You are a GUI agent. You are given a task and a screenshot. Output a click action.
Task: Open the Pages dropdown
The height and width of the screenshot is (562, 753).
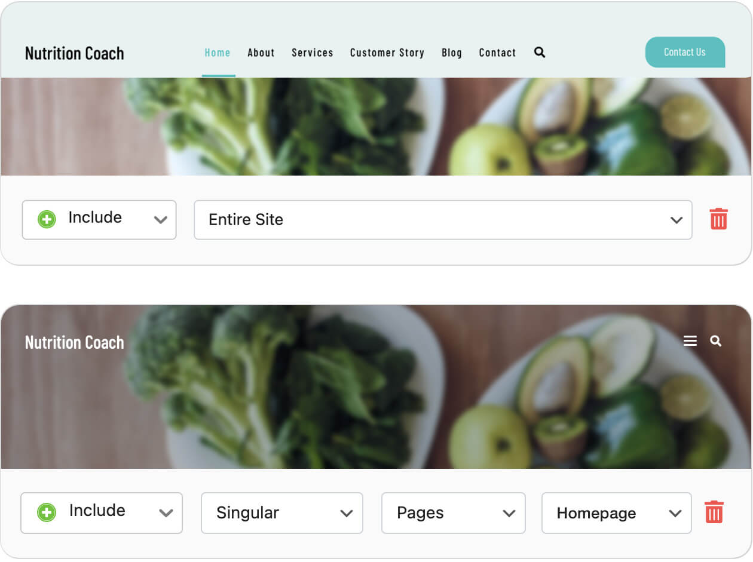click(x=454, y=513)
